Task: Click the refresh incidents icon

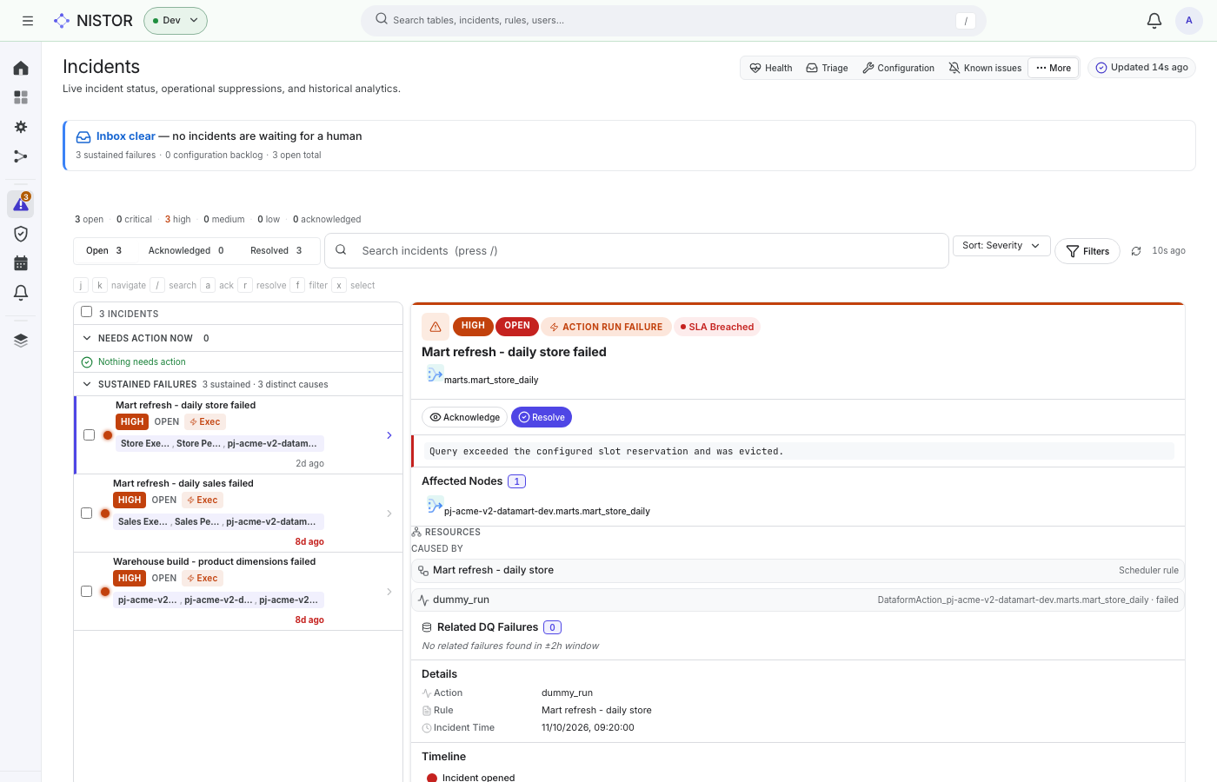Action: 1136,251
